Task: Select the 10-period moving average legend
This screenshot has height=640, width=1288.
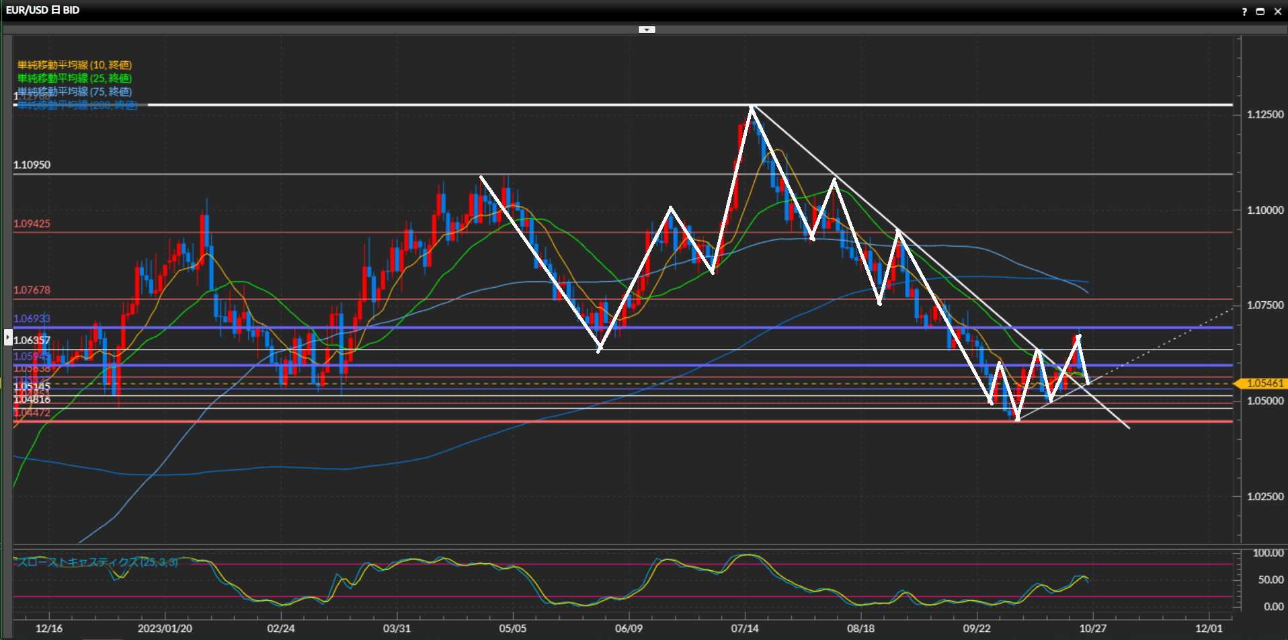Action: point(74,65)
